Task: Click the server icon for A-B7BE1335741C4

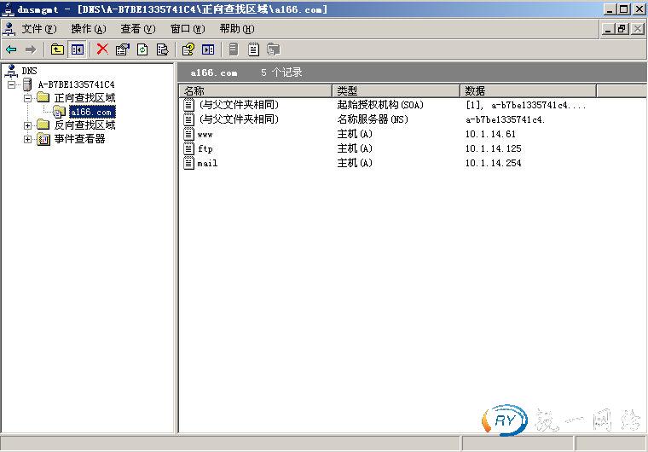Action: (27, 84)
